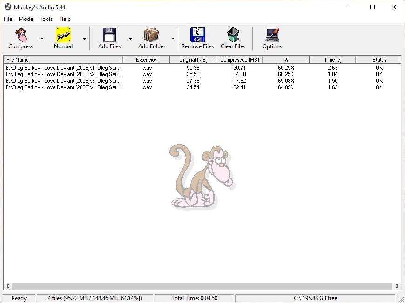Click the horizontal scrollbar right arrow
This screenshot has height=303, width=405.
(x=397, y=286)
